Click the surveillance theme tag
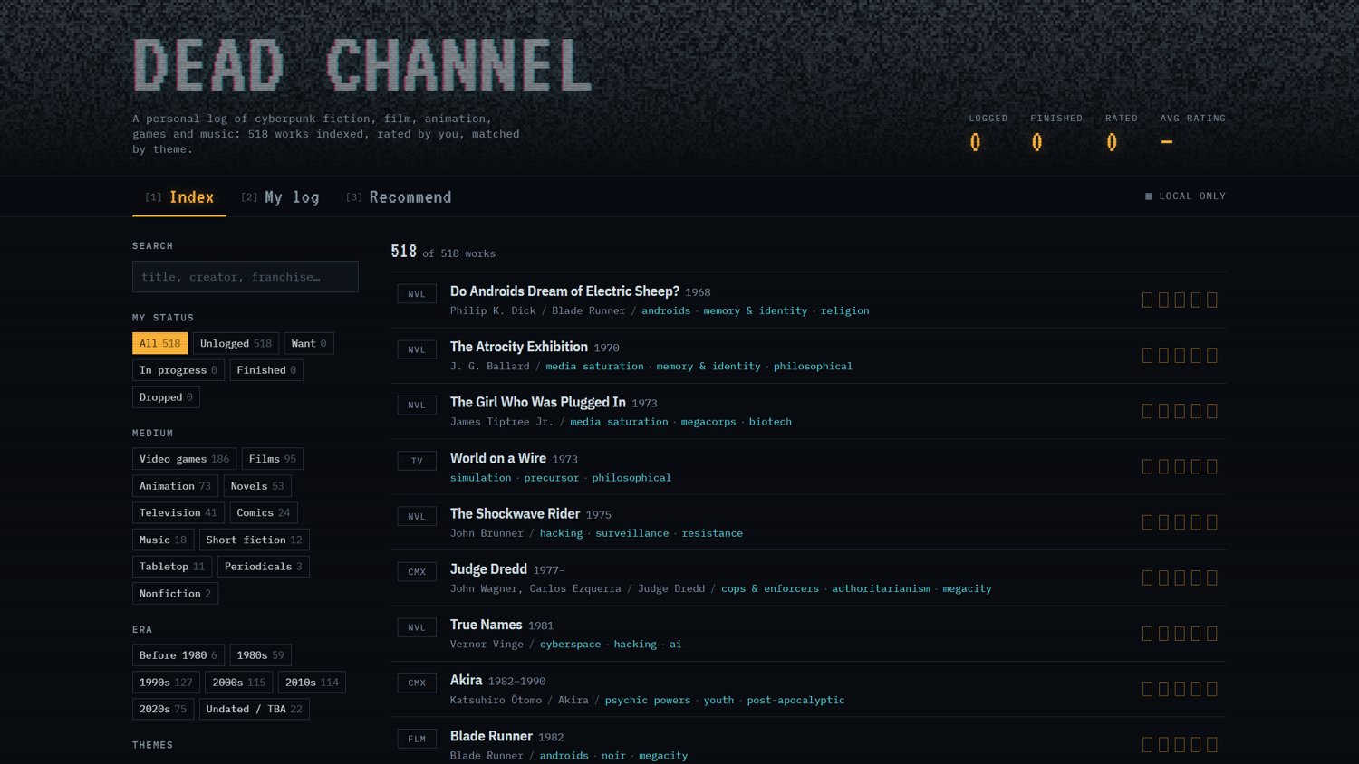This screenshot has height=764, width=1359. tap(632, 533)
